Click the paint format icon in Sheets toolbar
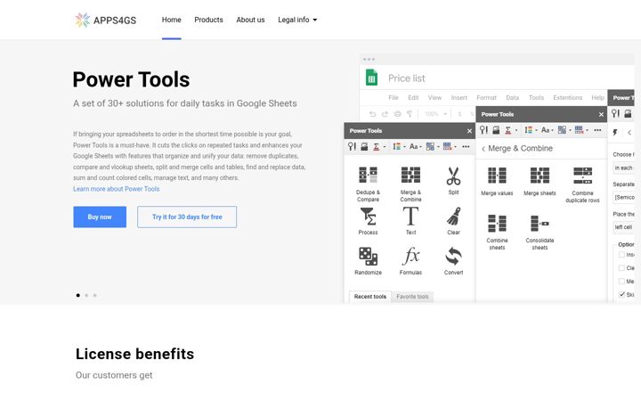The height and width of the screenshot is (401, 641). [x=410, y=114]
